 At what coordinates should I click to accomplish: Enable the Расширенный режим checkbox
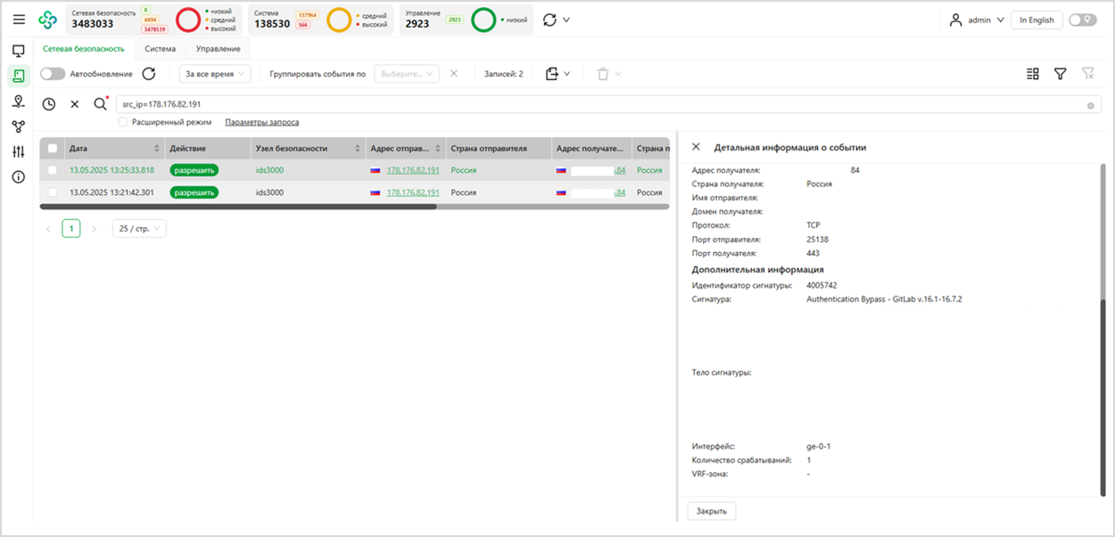point(123,122)
